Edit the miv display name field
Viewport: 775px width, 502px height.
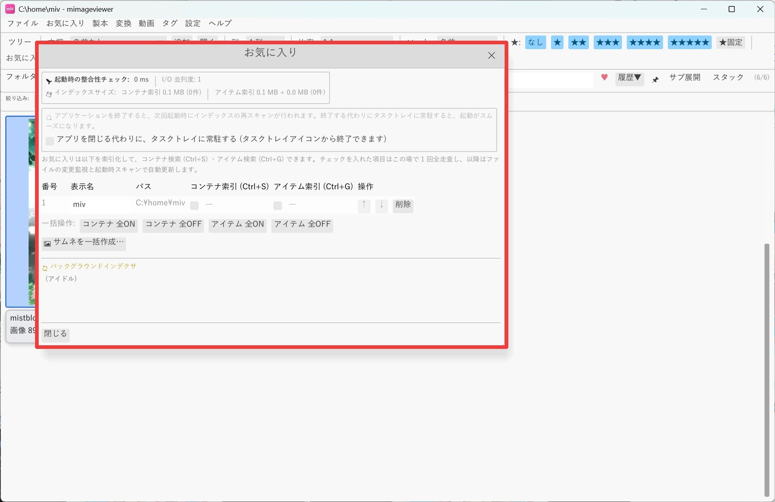(x=101, y=205)
